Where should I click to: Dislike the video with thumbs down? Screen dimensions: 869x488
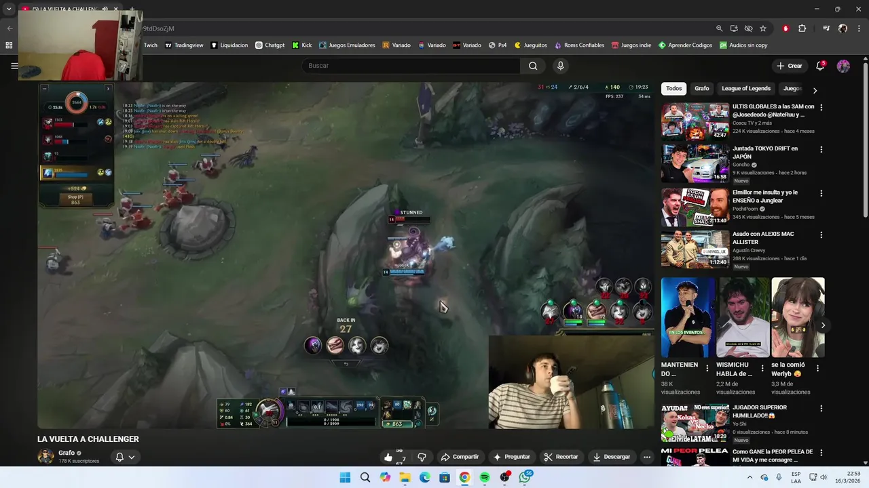tap(422, 457)
